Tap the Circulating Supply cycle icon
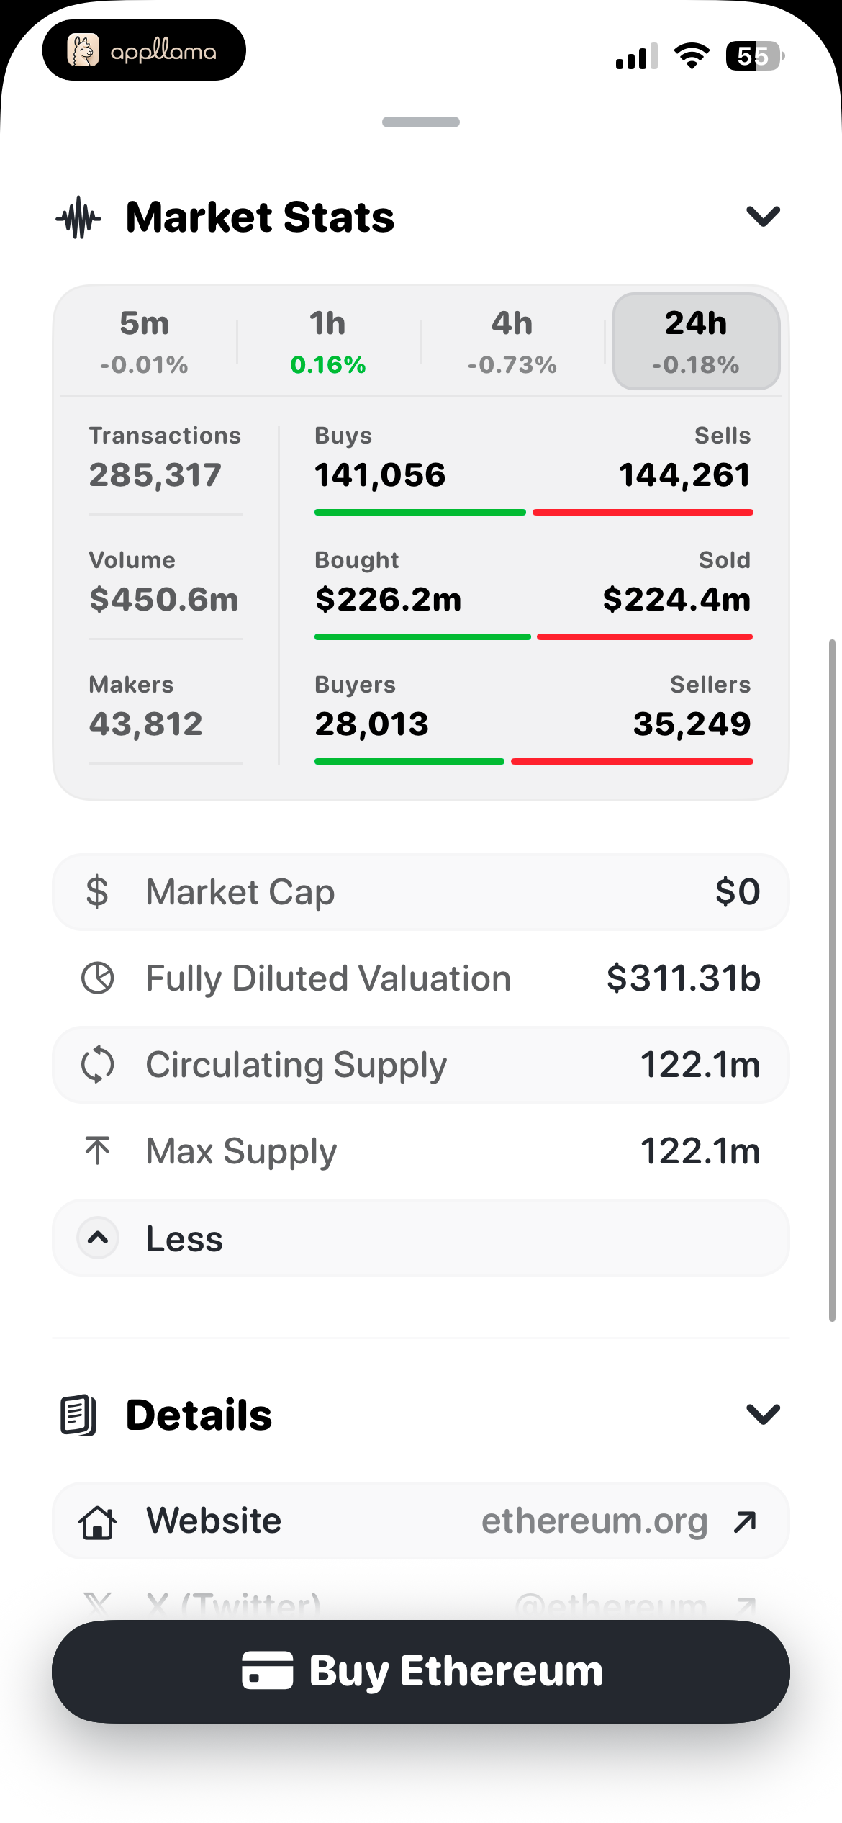Viewport: 842px width, 1823px height. pyautogui.click(x=97, y=1065)
